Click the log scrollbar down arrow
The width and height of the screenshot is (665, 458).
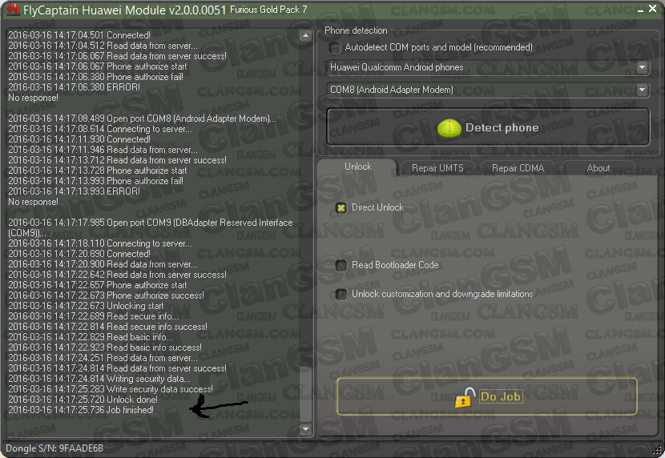click(x=305, y=429)
